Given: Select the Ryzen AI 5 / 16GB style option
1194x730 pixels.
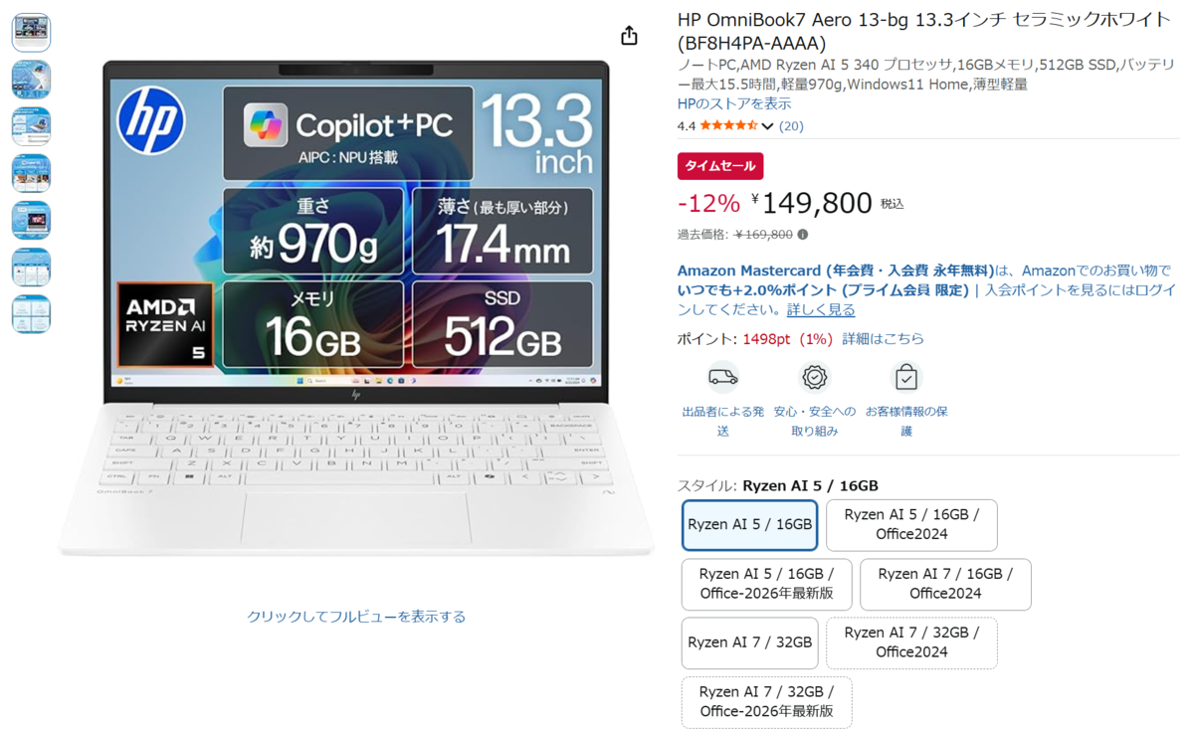Looking at the screenshot, I should (750, 525).
